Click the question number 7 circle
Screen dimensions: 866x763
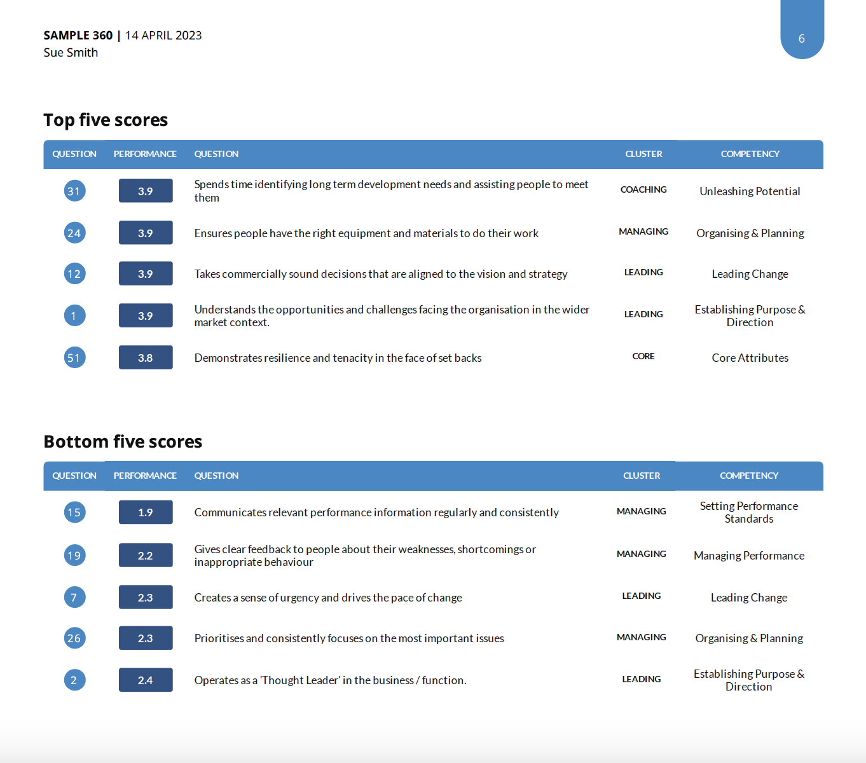click(74, 597)
